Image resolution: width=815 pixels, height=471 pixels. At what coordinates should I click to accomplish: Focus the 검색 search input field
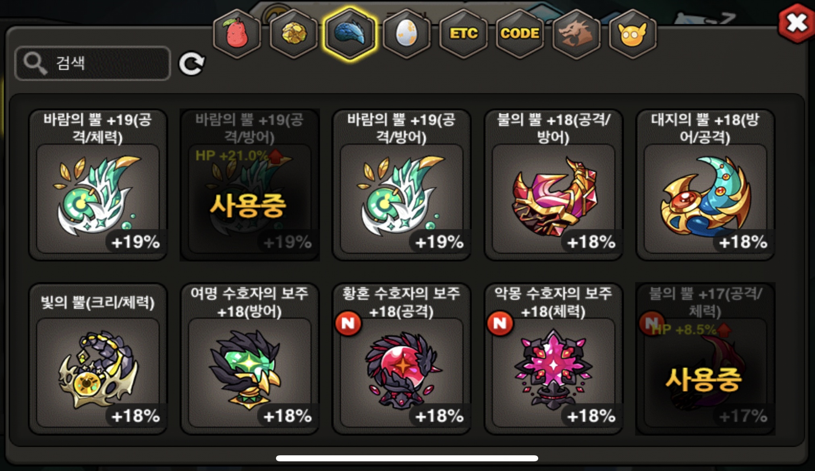[x=92, y=63]
